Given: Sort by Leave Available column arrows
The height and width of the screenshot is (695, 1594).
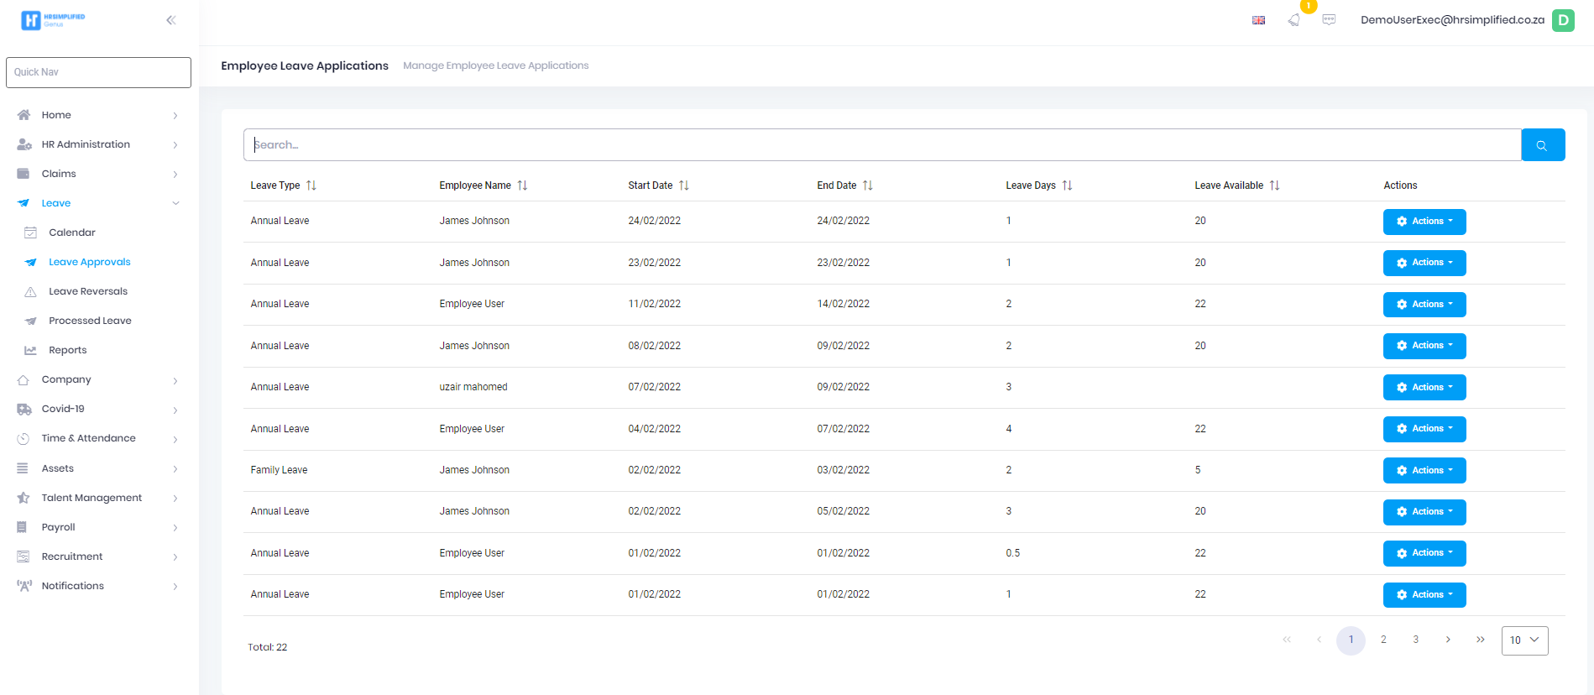Looking at the screenshot, I should [x=1274, y=186].
